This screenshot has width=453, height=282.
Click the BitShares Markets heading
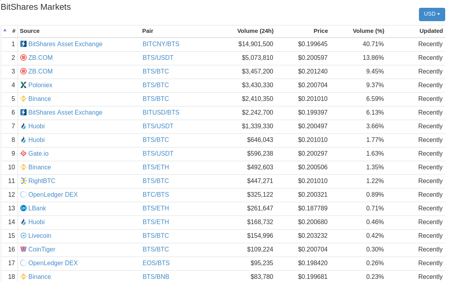coord(36,7)
